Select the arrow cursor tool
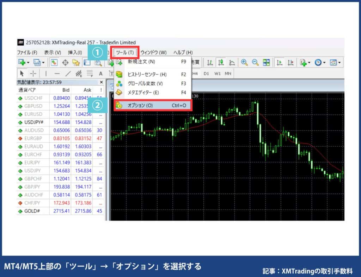 (22, 73)
